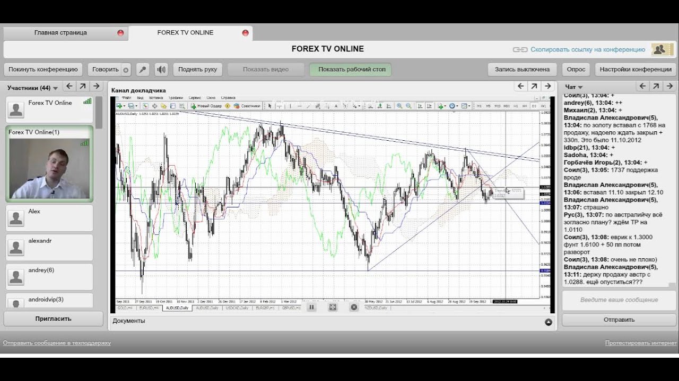Viewport: 679px width, 381px height.
Task: Toggle the Говорить radio indicator
Action: (x=126, y=70)
